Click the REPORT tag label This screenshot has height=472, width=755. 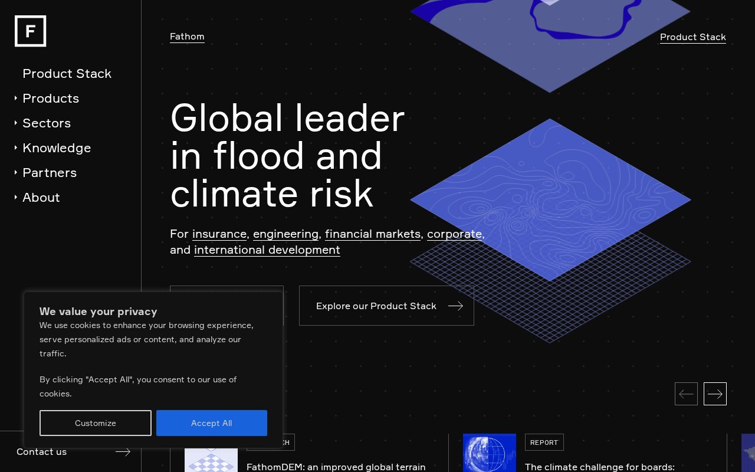(544, 442)
